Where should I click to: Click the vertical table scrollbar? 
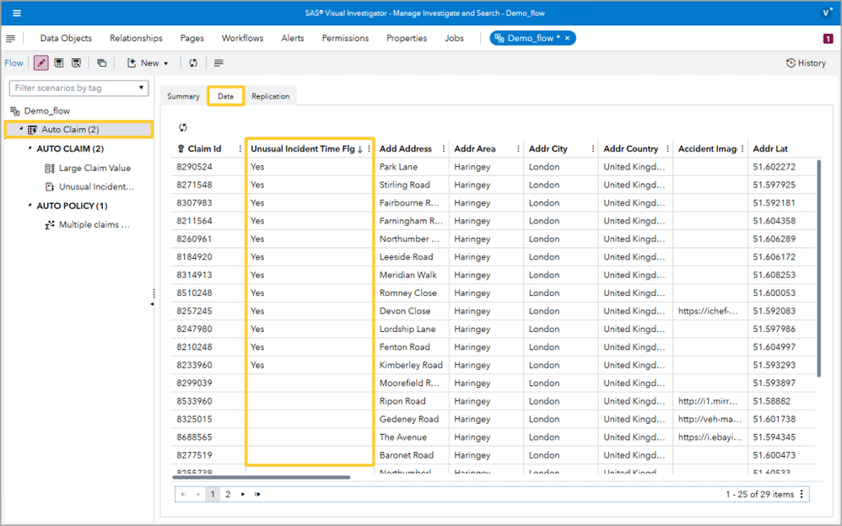(818, 268)
